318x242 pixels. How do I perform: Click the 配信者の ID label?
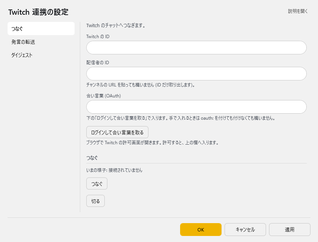98,63
